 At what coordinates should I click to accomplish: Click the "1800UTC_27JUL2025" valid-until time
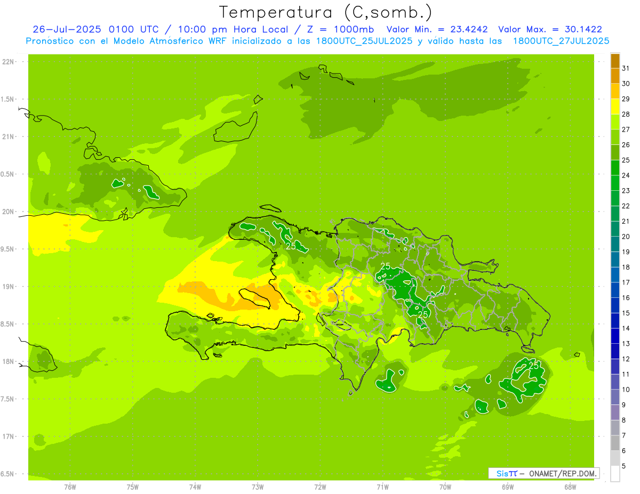click(x=561, y=41)
